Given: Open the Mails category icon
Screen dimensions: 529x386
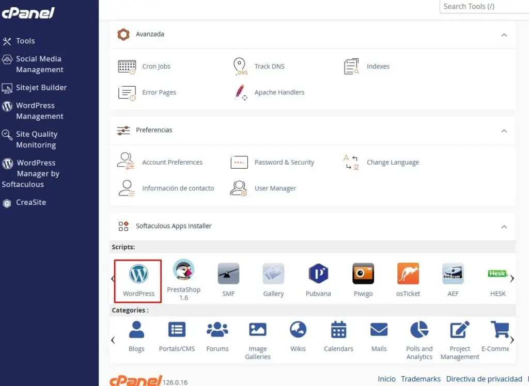Looking at the screenshot, I should tap(379, 330).
